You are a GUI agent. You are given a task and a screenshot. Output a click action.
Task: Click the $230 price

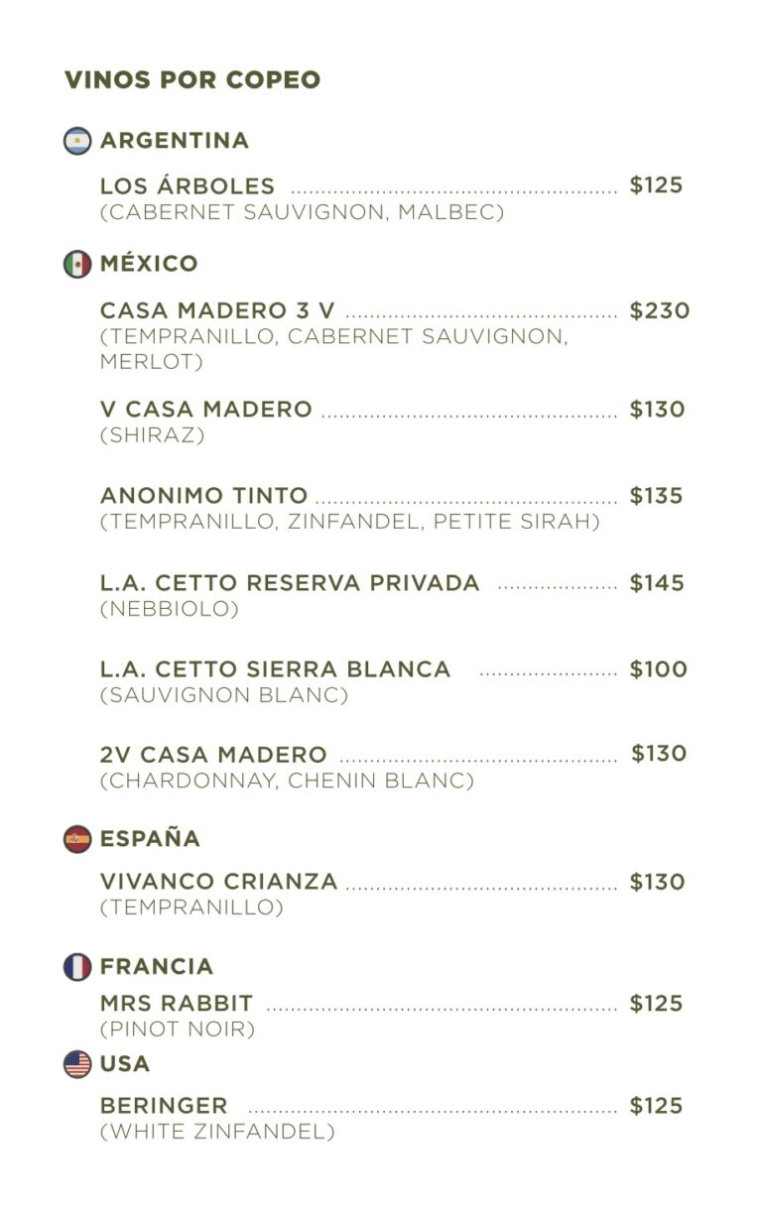[x=660, y=310]
